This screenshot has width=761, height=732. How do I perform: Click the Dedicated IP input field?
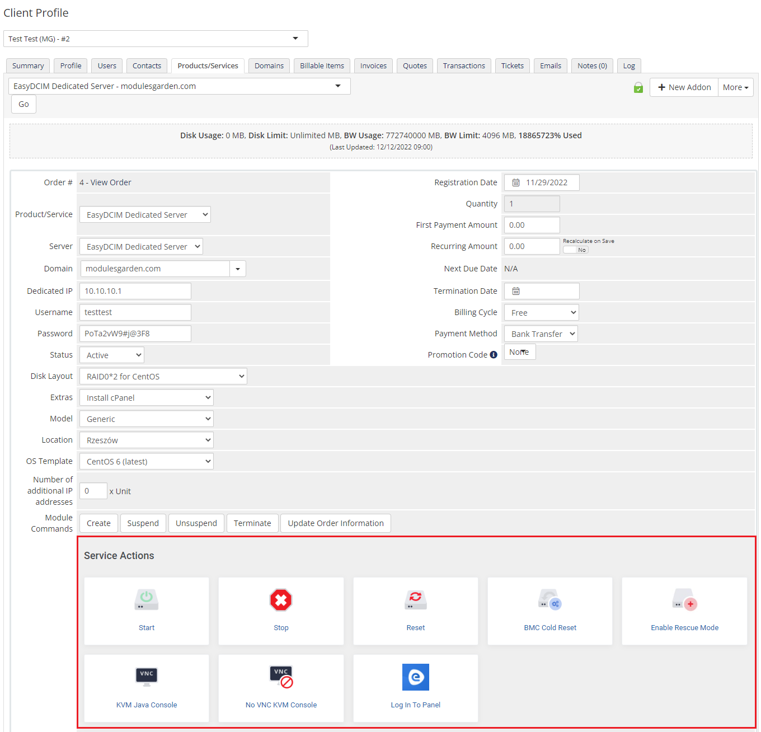click(135, 291)
